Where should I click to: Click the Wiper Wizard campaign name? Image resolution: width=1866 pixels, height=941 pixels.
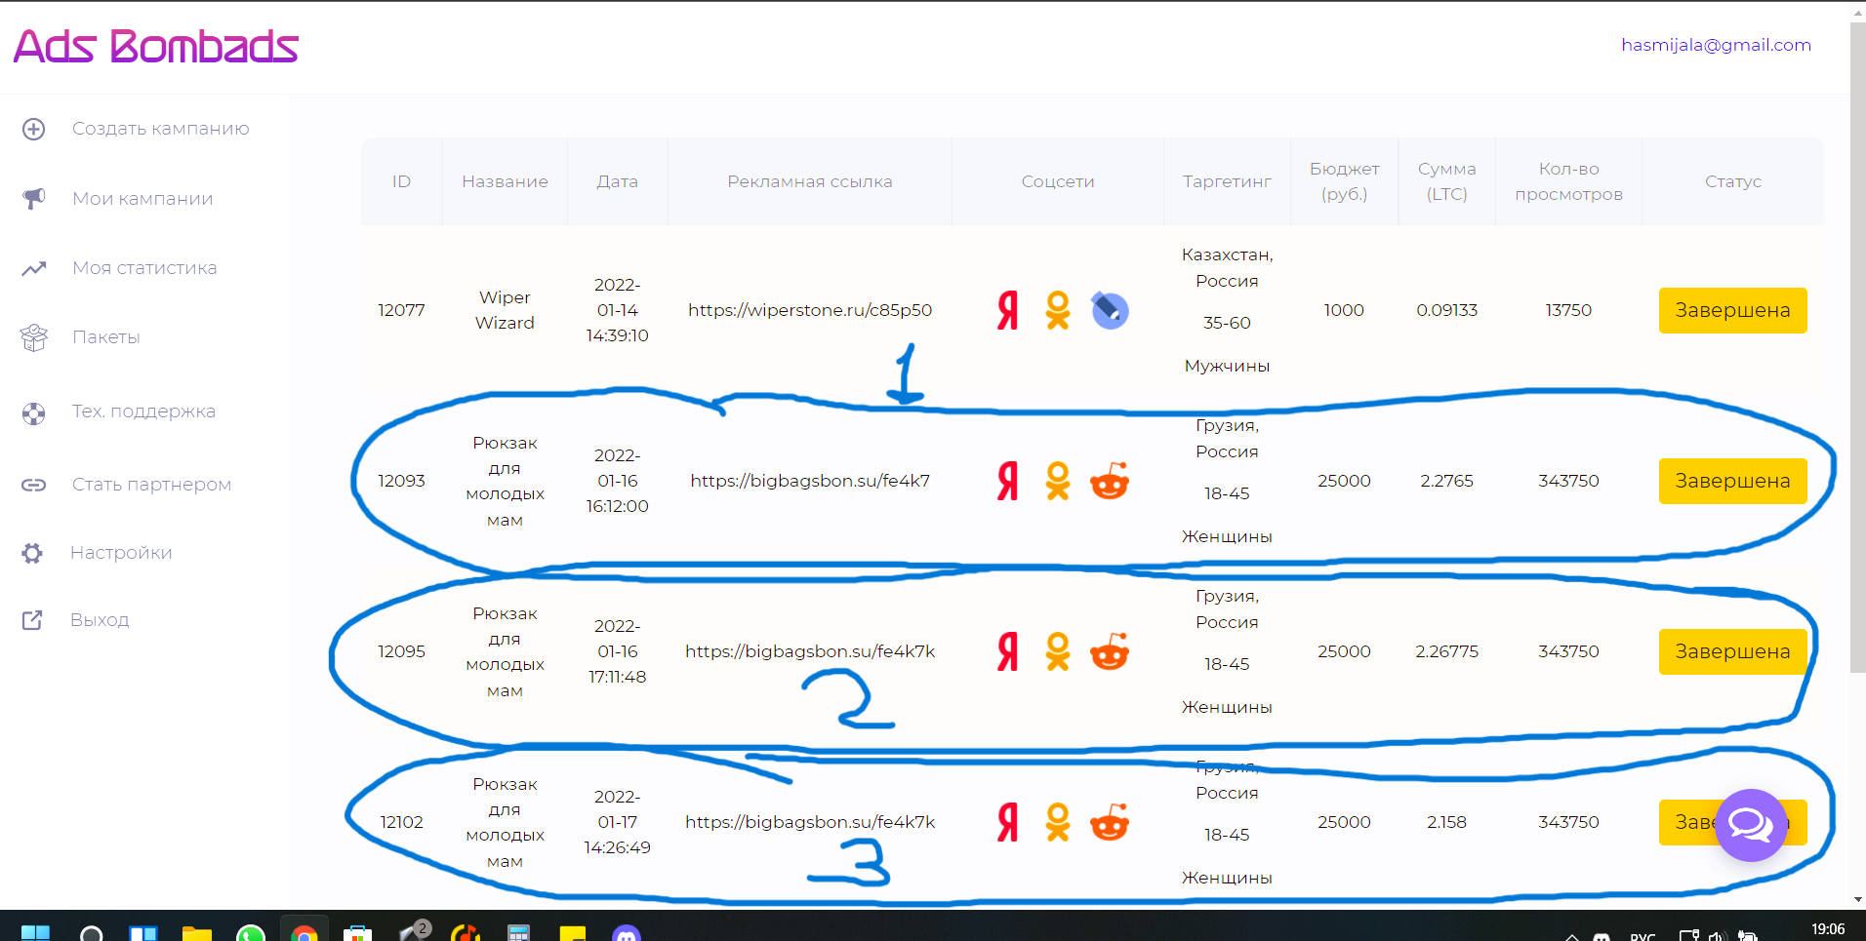point(505,310)
